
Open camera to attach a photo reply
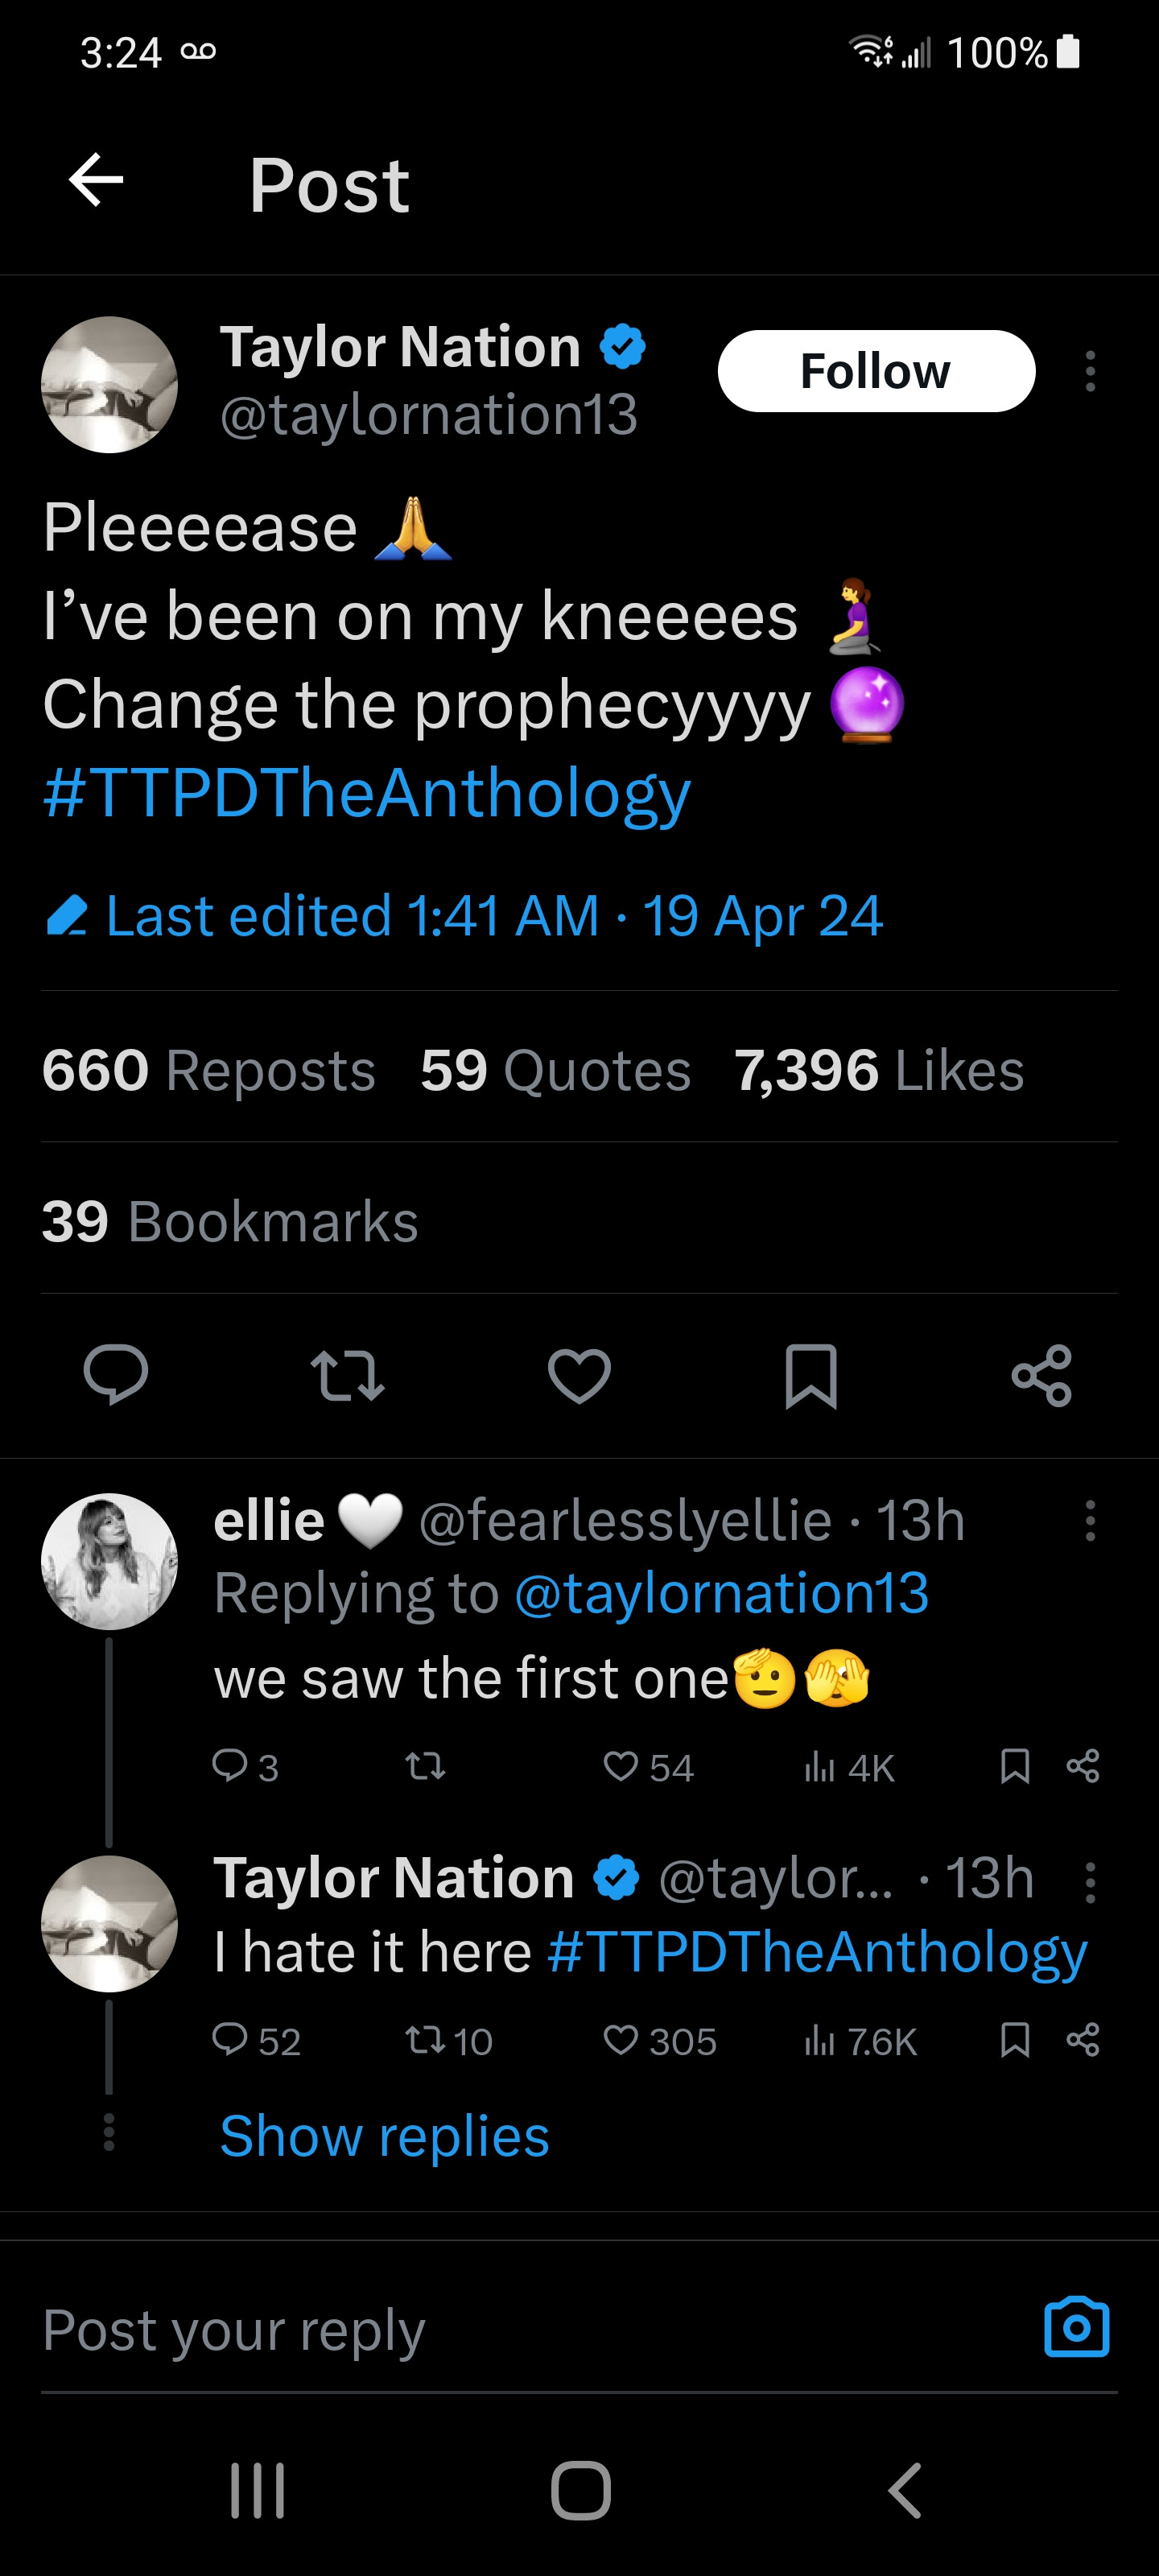[1076, 2328]
